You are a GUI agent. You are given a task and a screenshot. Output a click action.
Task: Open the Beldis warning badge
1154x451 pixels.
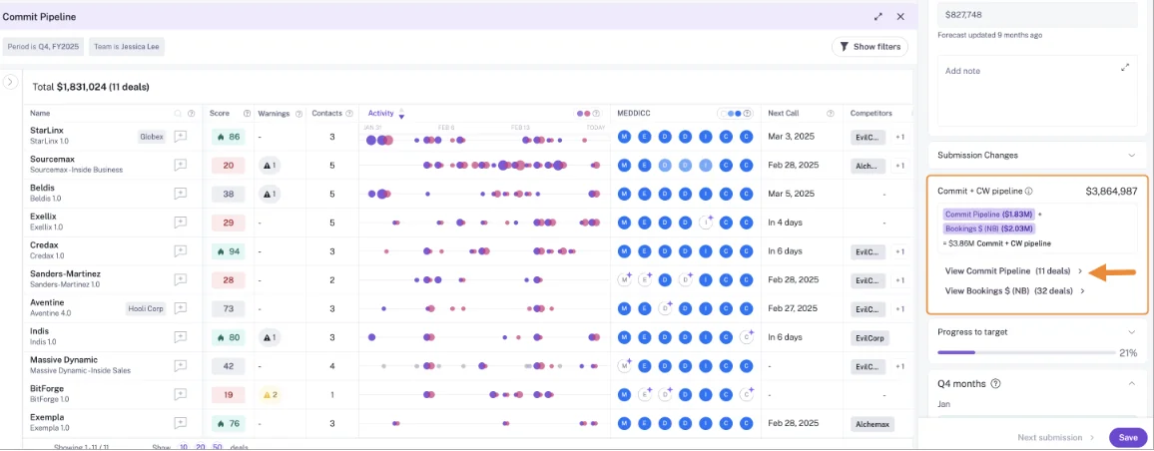[x=269, y=194]
